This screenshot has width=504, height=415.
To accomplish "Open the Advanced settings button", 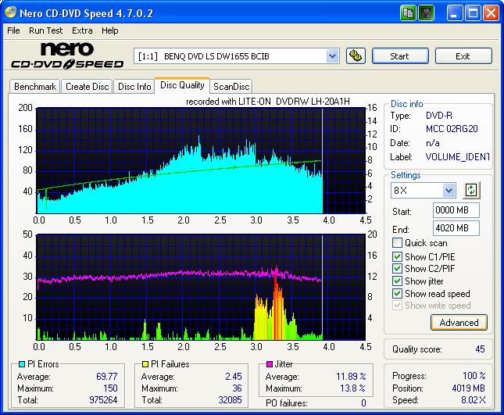I will (459, 323).
